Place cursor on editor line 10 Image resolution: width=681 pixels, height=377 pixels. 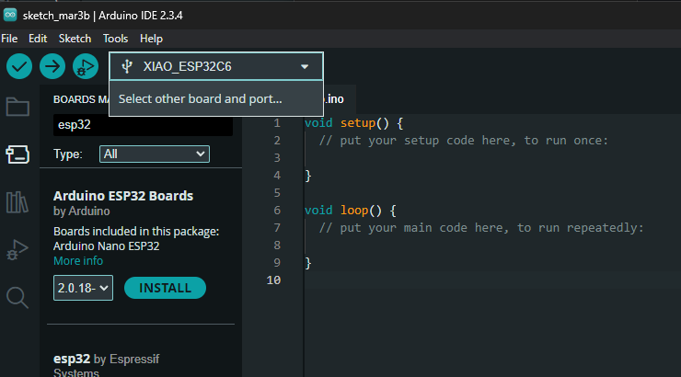click(x=491, y=280)
